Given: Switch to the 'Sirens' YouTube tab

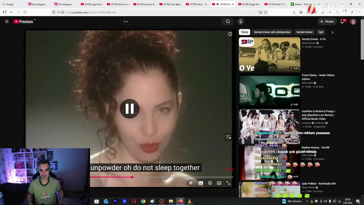Looking at the screenshot, I should tap(196, 4).
